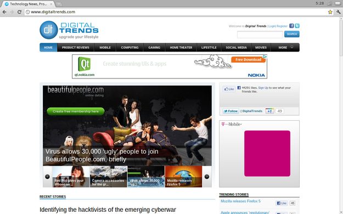Reload the page with refresh icon
The width and height of the screenshot is (343, 214).
click(x=19, y=12)
